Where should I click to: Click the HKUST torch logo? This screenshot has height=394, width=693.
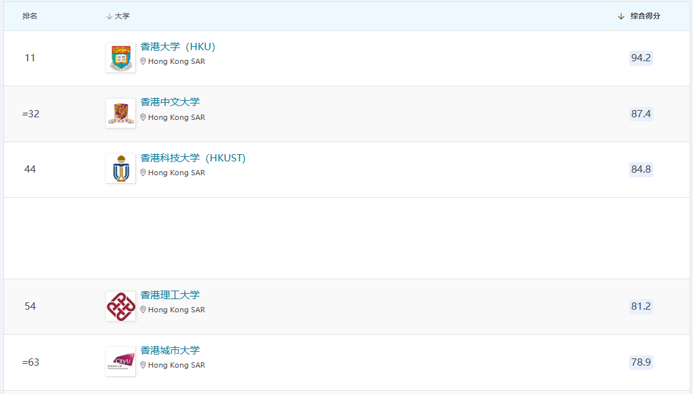click(121, 169)
